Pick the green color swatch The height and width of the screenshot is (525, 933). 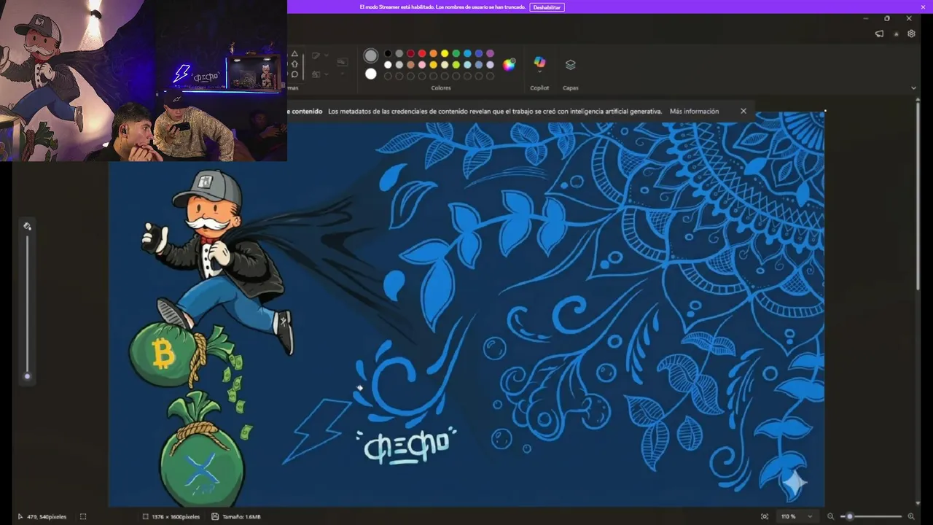point(456,53)
